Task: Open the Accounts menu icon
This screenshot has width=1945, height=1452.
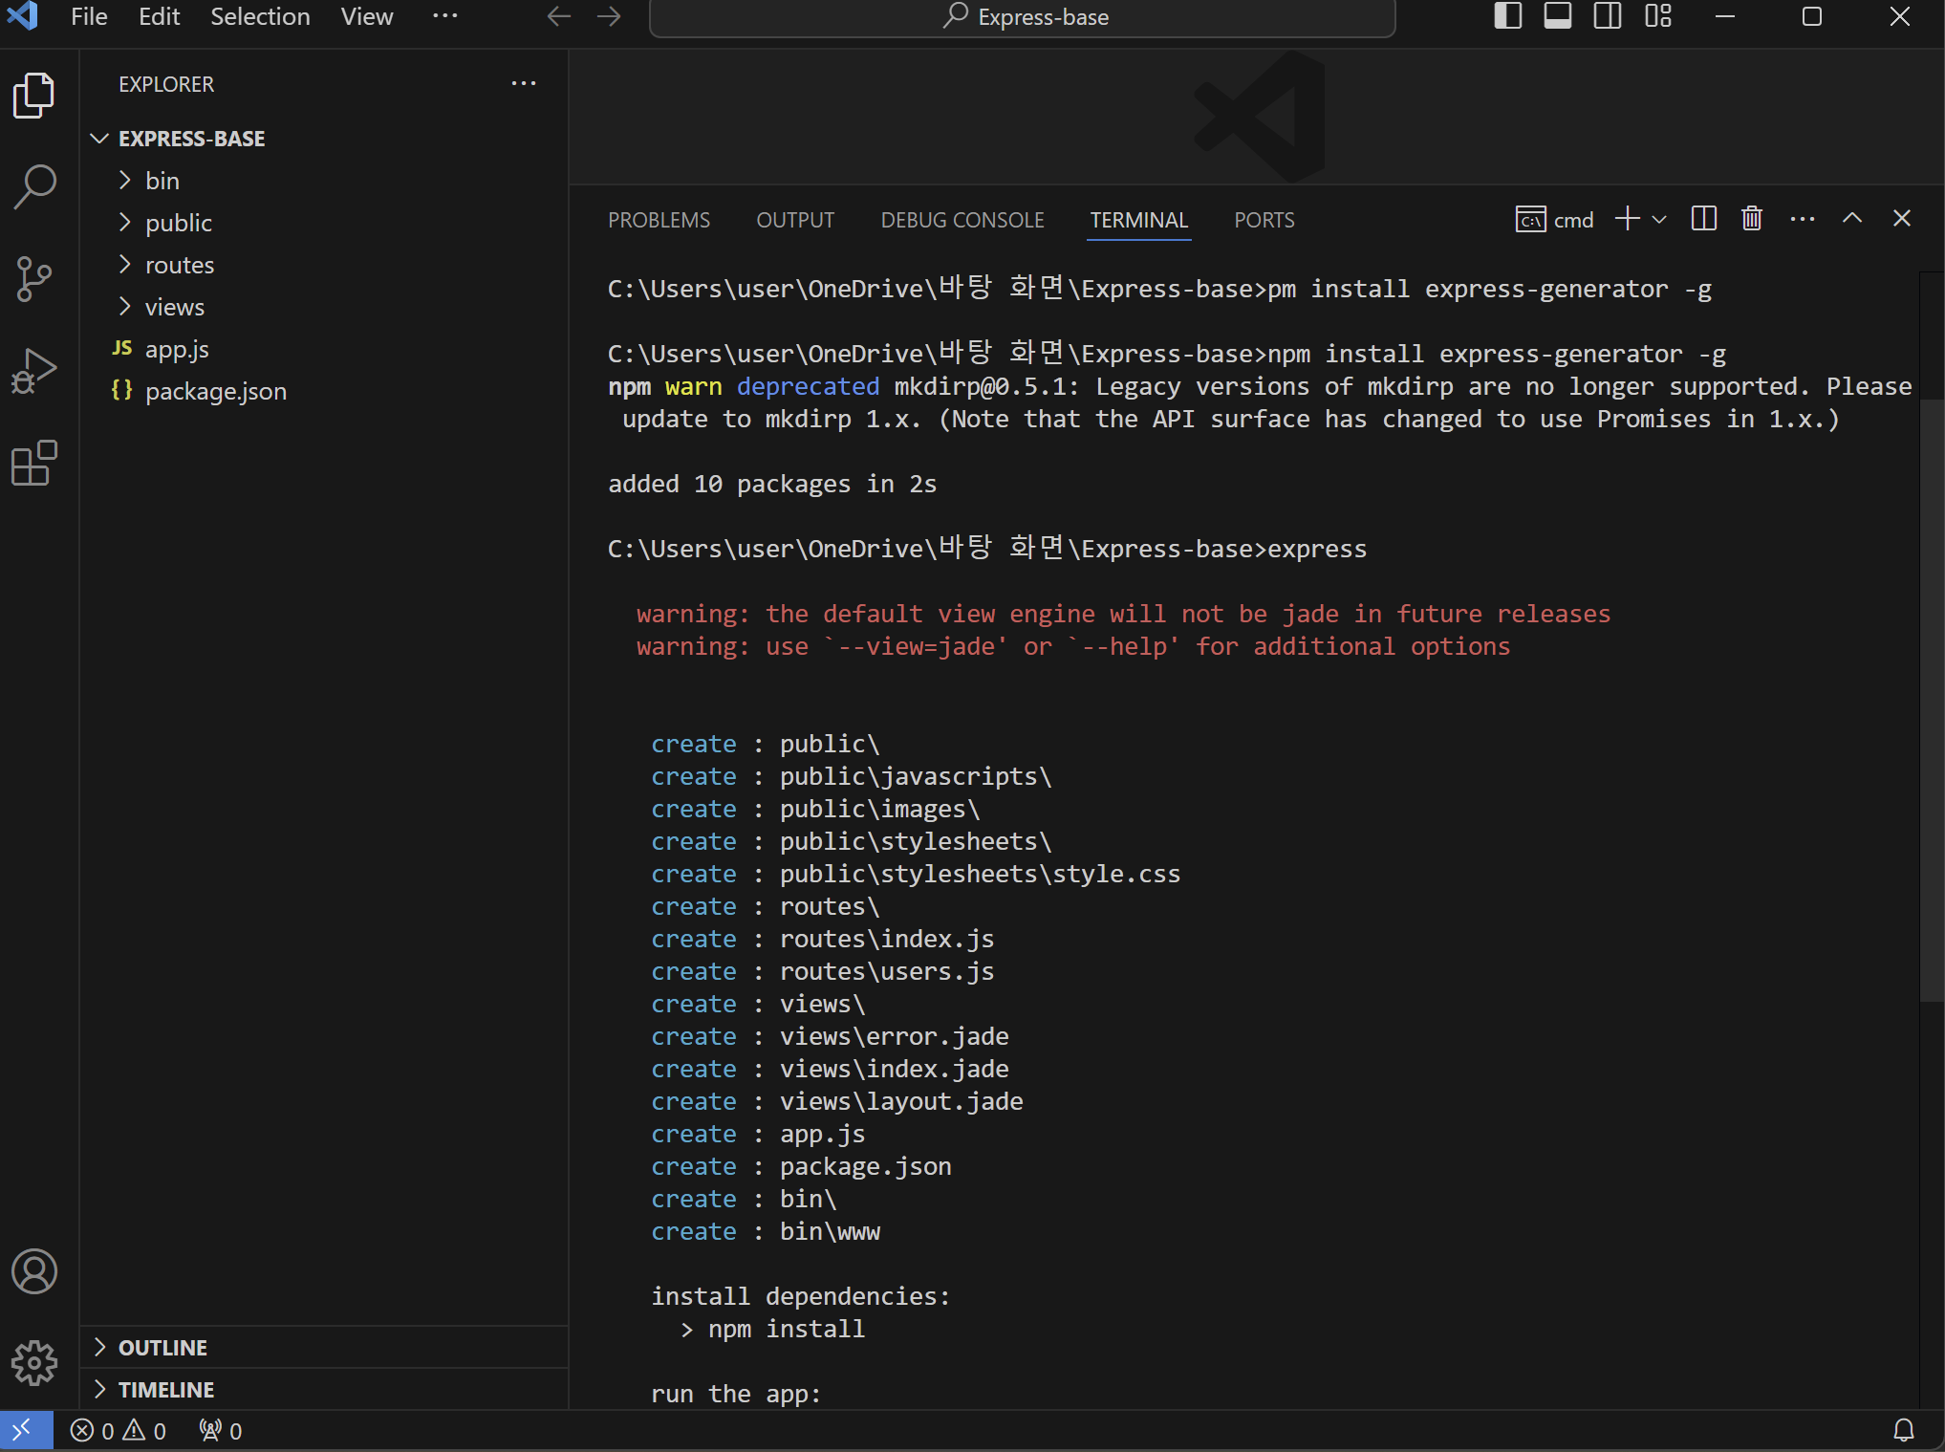Action: click(x=34, y=1271)
